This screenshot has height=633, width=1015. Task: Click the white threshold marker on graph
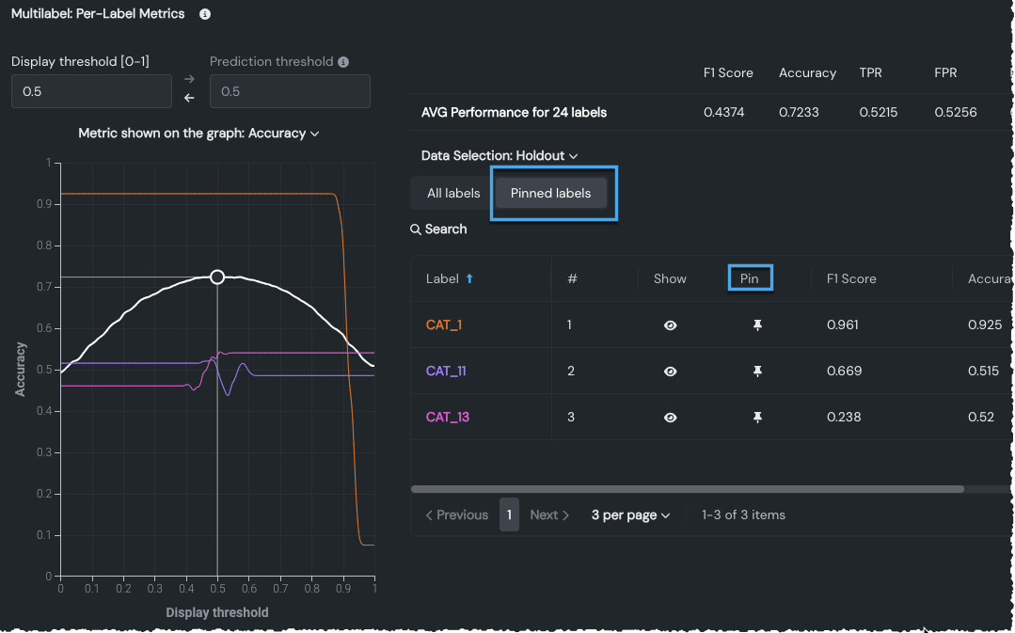click(217, 277)
